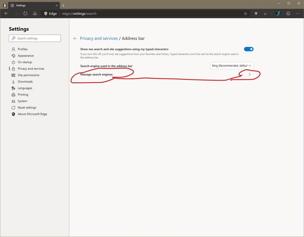Go back using the arrow beside Privacy and services
Viewport: 304px width, 237px height.
coord(75,39)
